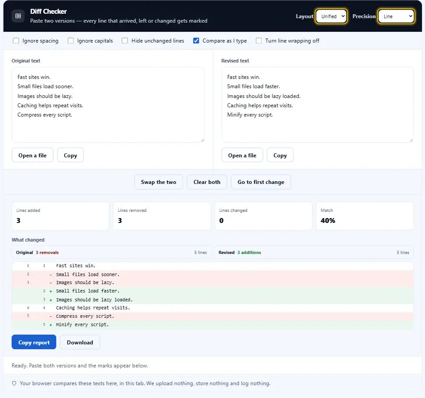Select removed row 'Compress every script.'
The width and height of the screenshot is (425, 398).
coord(212,316)
